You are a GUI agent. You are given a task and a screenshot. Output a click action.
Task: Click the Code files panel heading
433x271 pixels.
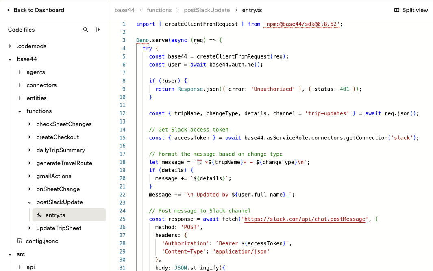[x=21, y=30]
